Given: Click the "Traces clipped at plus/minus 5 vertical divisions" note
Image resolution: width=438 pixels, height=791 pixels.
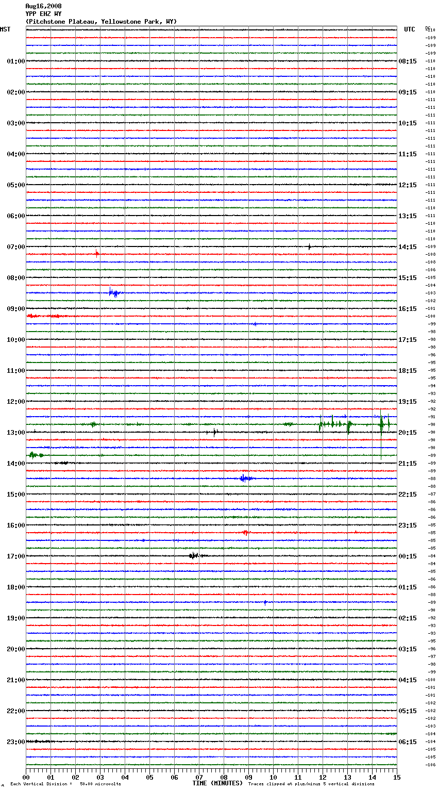Looking at the screenshot, I should pos(311,784).
